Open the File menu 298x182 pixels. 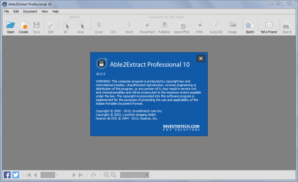click(7, 11)
